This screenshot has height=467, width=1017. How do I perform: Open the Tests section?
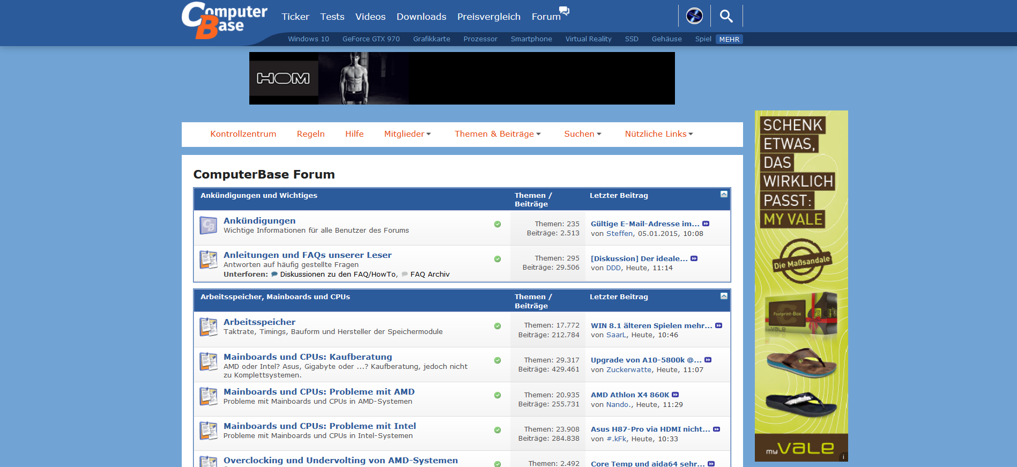332,17
